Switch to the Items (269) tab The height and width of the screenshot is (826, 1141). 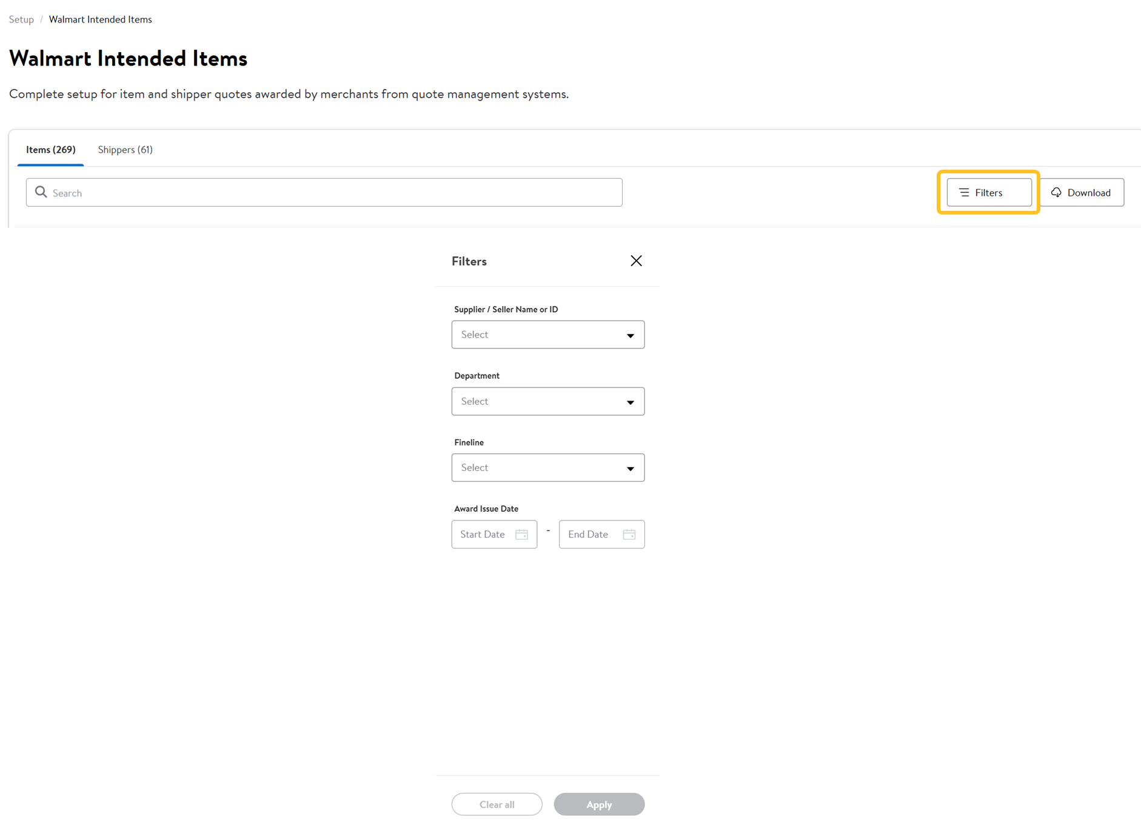(x=51, y=150)
